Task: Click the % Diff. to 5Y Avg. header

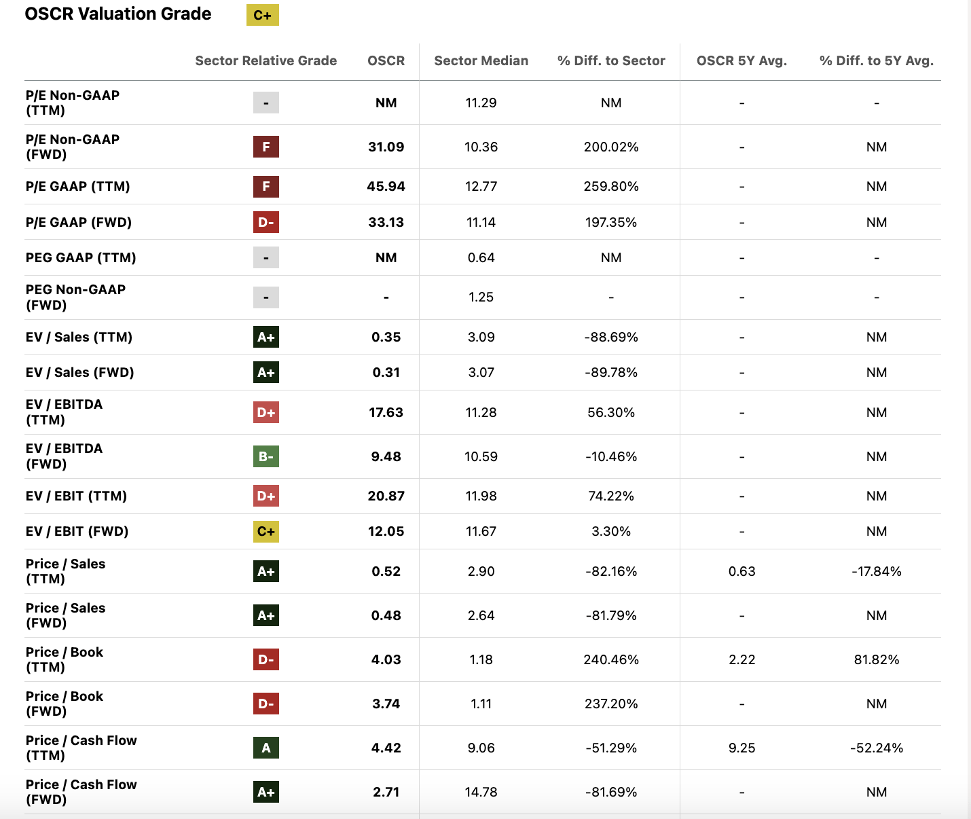Action: pyautogui.click(x=876, y=60)
